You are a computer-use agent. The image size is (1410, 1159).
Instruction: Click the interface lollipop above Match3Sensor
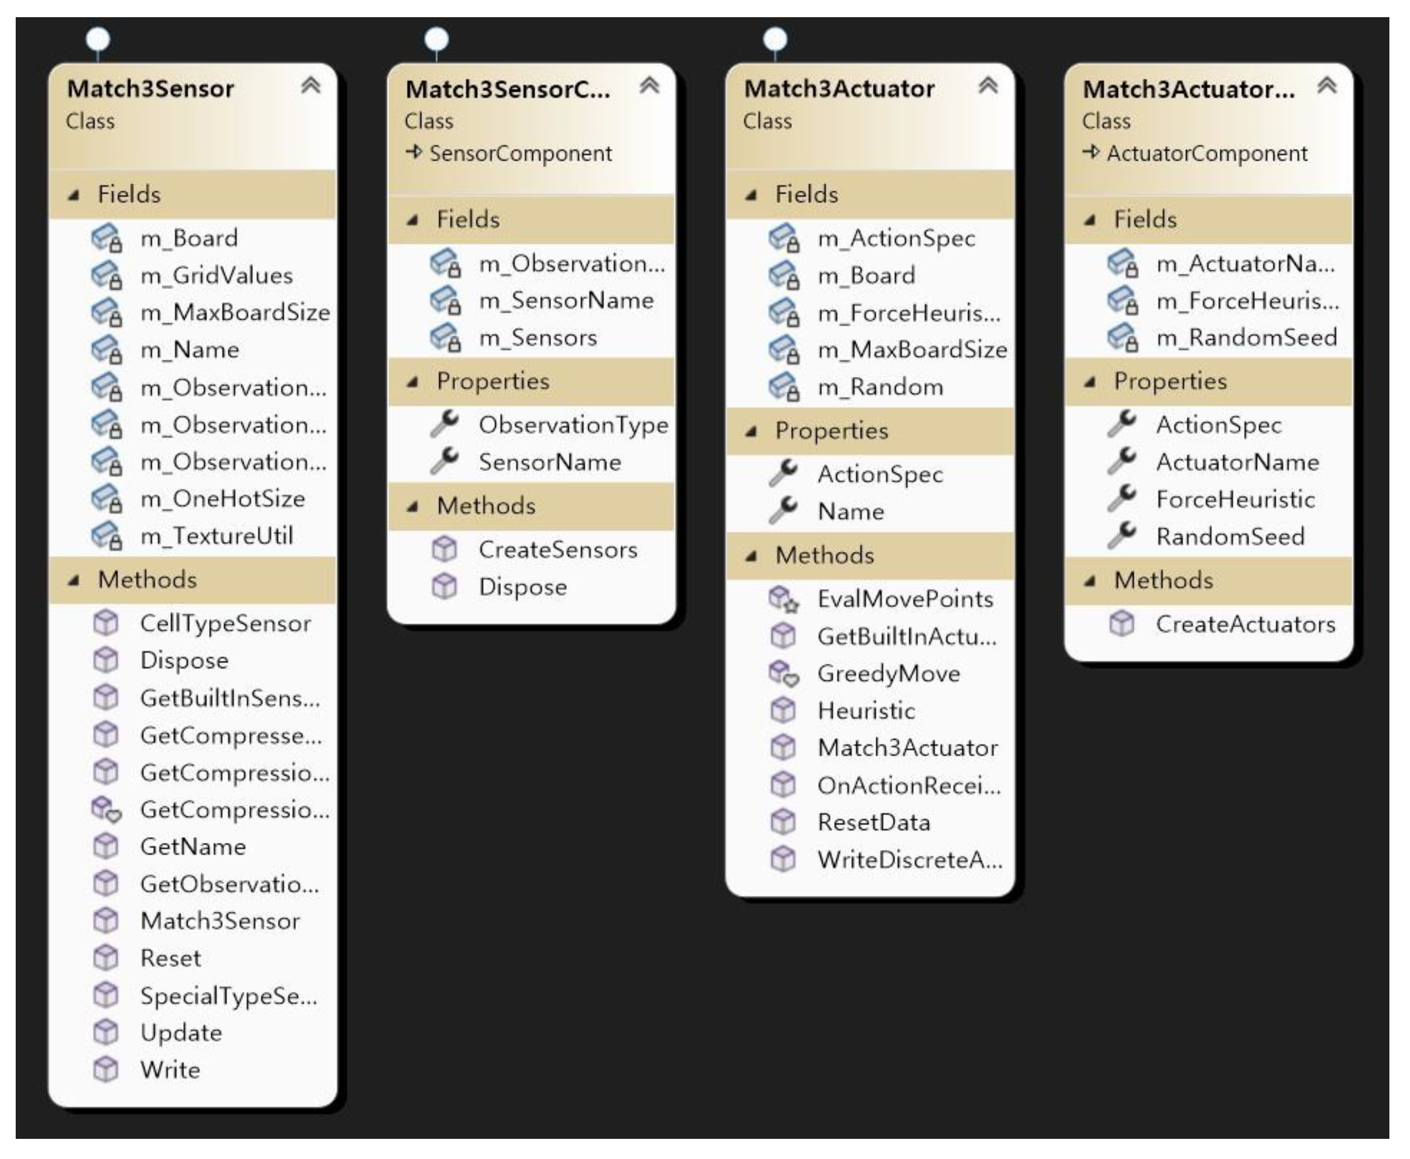click(98, 39)
